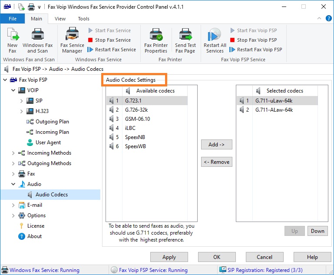
Task: Collapse the Fax Voip FSP root node
Action: (x=5, y=80)
